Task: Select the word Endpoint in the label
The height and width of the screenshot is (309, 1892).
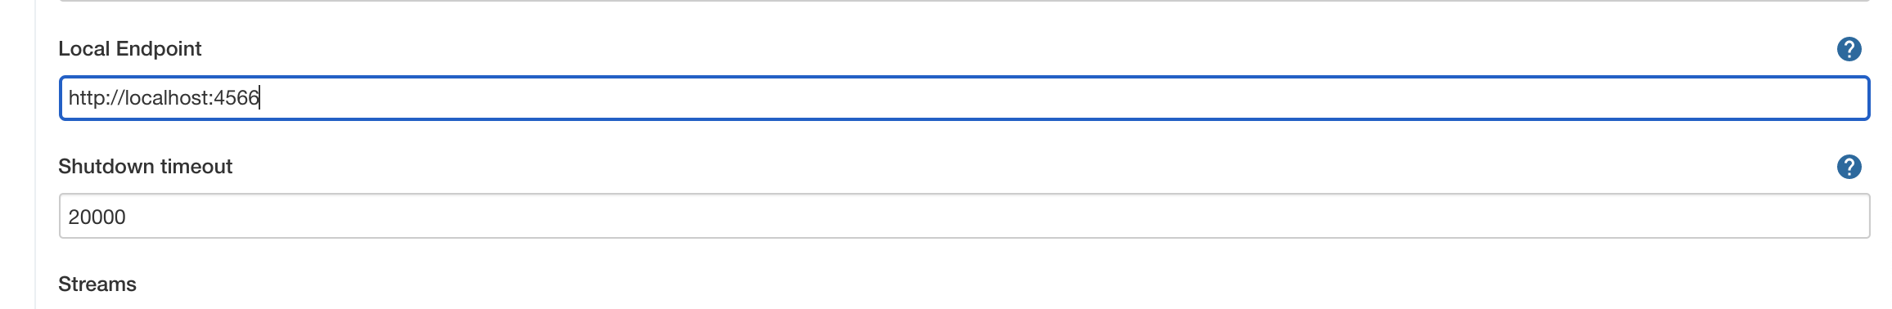Action: (x=159, y=49)
